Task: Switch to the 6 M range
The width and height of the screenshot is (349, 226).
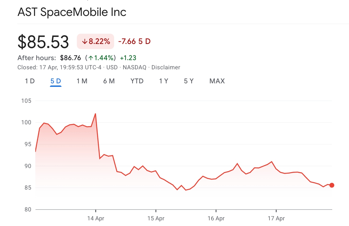Action: [x=109, y=81]
